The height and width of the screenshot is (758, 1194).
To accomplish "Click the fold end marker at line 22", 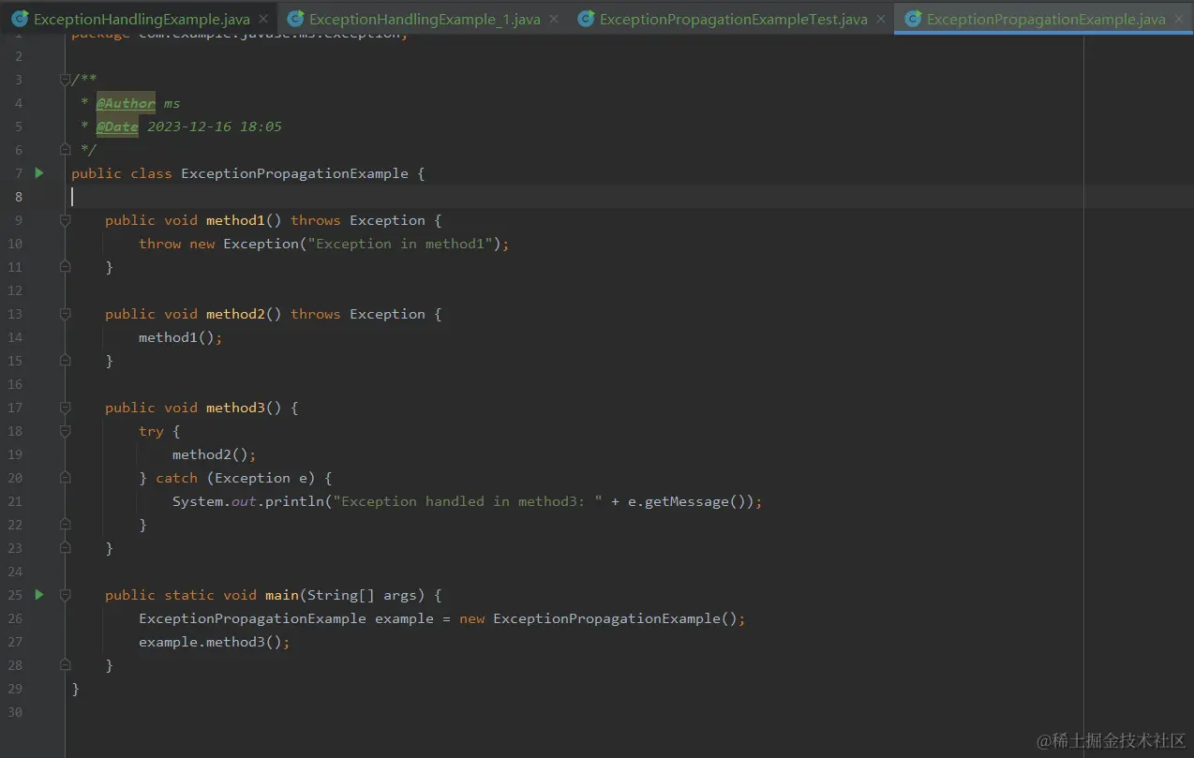I will (65, 524).
